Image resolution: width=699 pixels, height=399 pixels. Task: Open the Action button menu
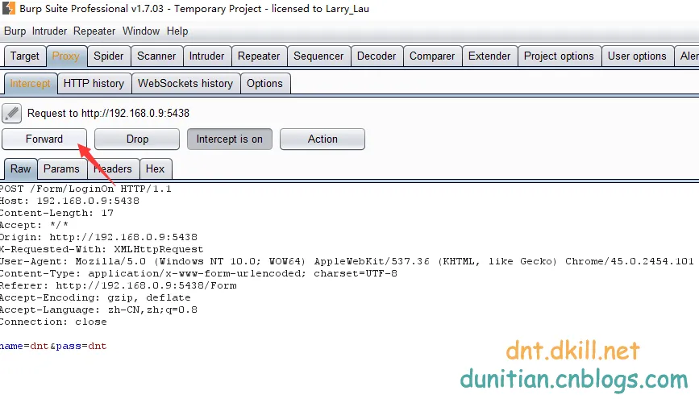point(322,139)
